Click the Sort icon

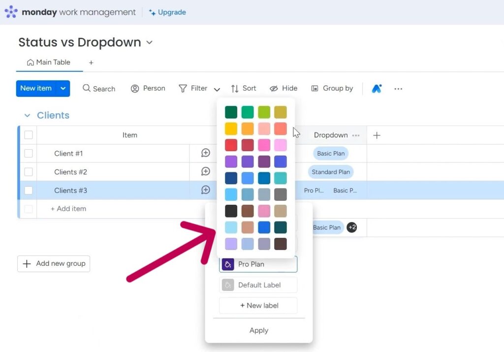(236, 89)
